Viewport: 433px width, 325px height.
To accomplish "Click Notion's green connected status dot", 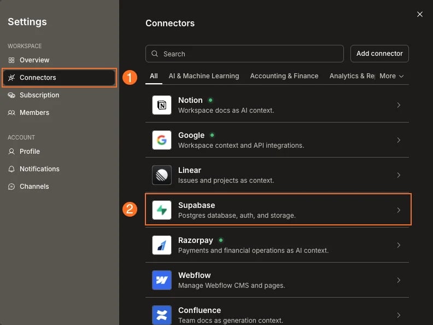I will (210, 100).
